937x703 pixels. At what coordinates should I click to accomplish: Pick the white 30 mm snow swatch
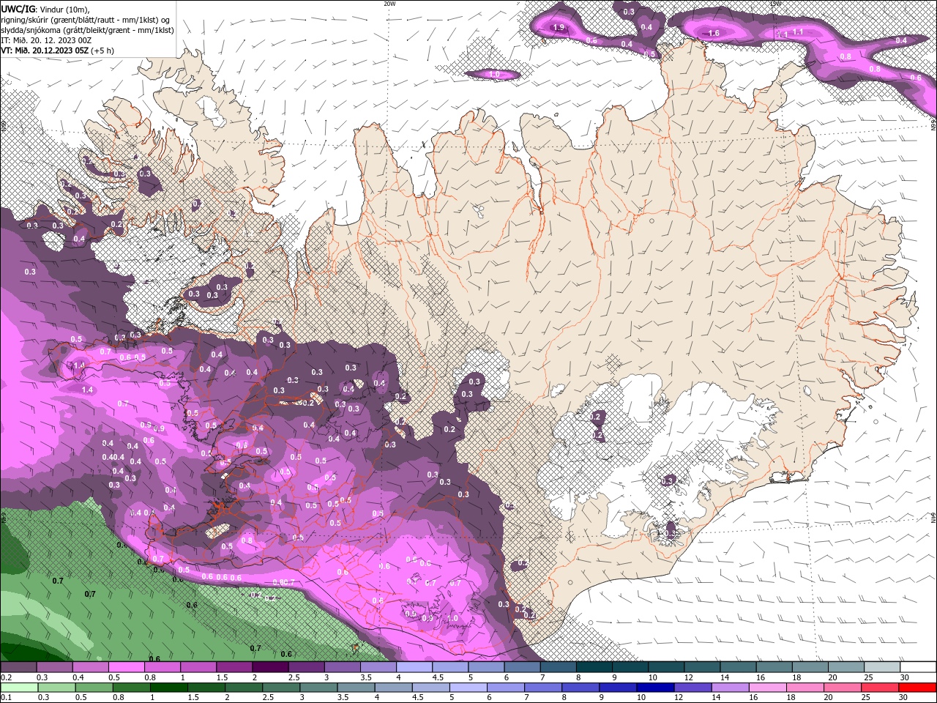918,667
